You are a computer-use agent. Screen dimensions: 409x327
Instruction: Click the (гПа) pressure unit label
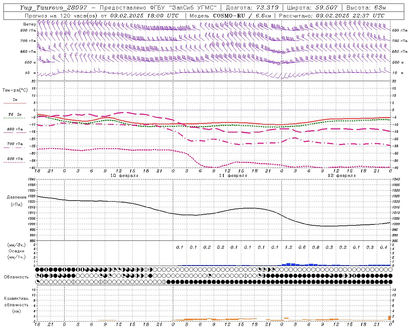(x=17, y=204)
